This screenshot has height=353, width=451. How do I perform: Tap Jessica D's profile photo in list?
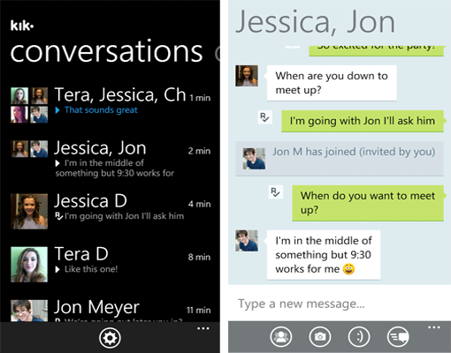(x=29, y=211)
